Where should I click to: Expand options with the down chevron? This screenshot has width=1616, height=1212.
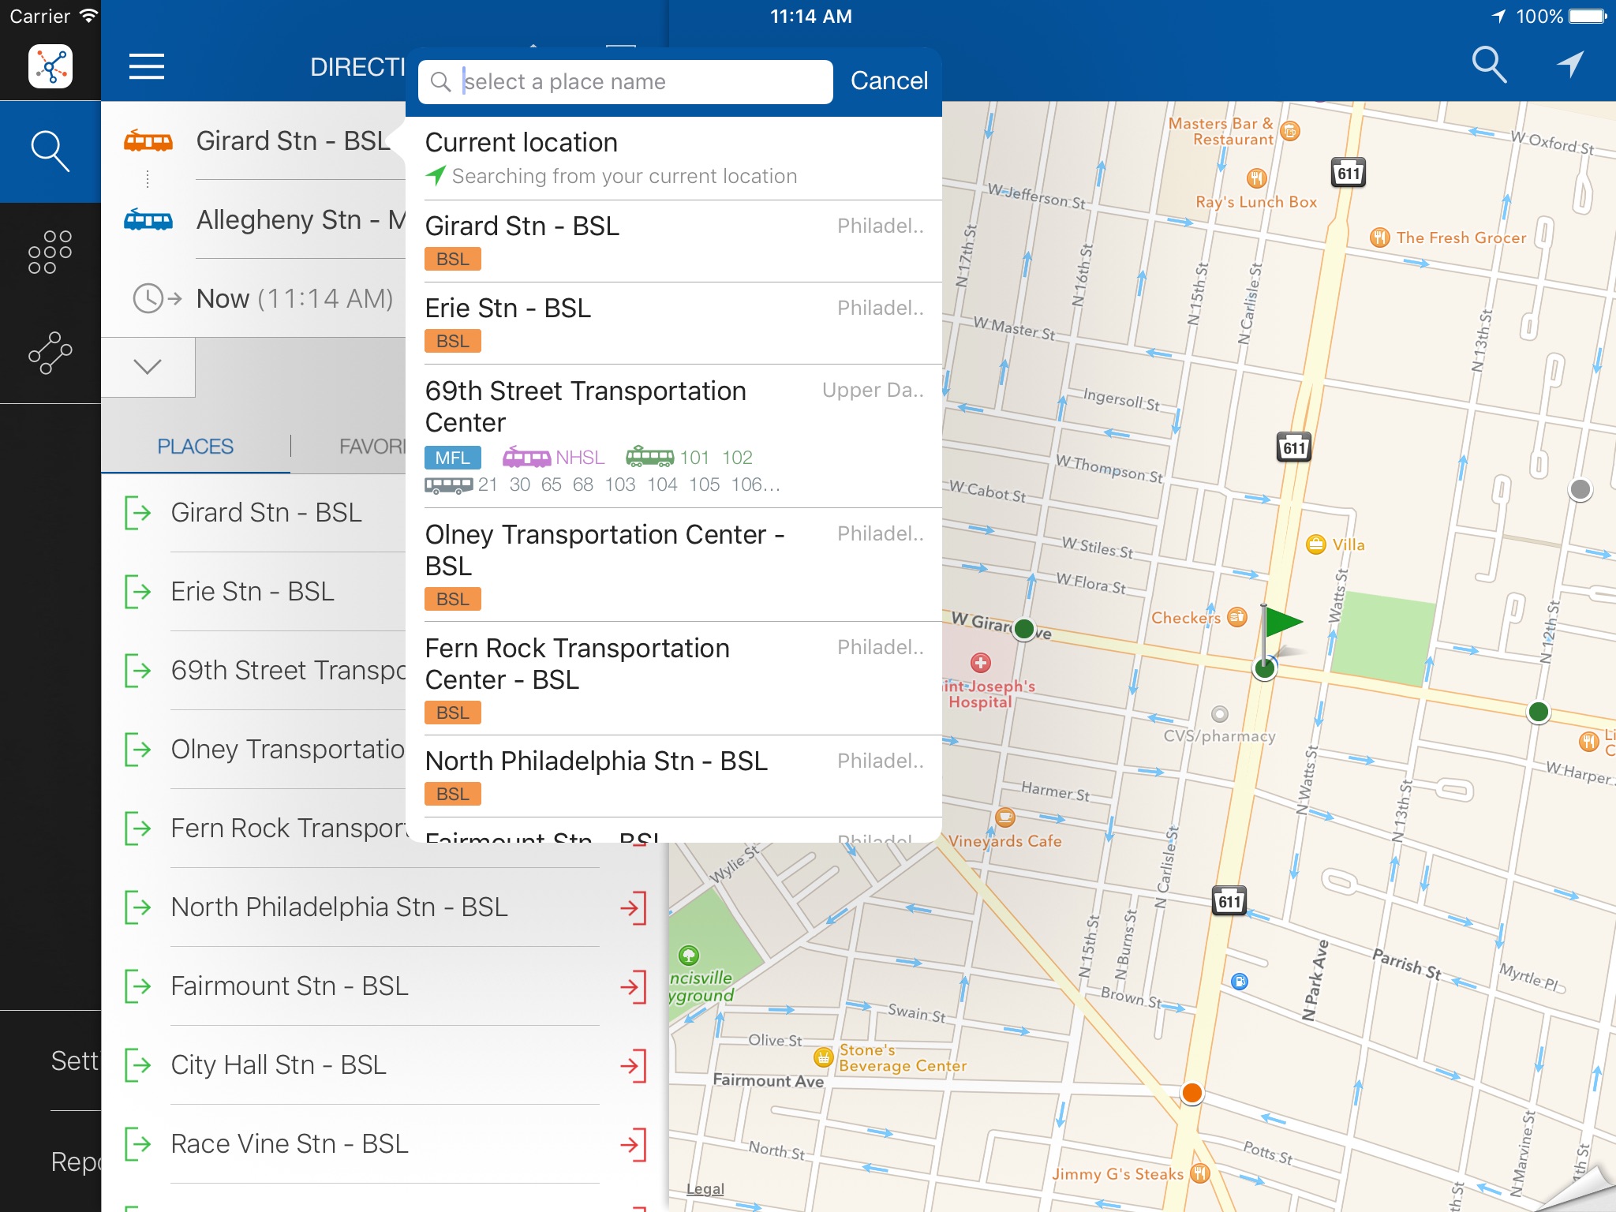pyautogui.click(x=148, y=367)
